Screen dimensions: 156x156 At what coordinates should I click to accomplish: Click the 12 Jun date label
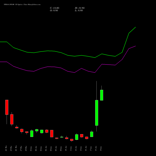coord(76,149)
